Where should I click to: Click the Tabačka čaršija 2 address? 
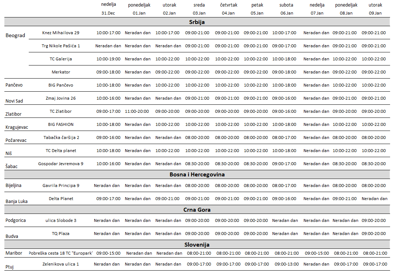[x=61, y=137]
